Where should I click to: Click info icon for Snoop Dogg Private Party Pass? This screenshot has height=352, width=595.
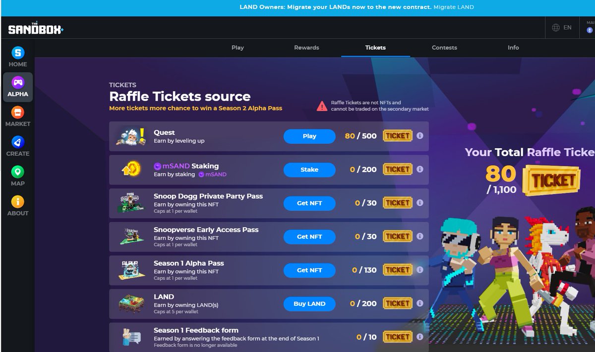(419, 202)
